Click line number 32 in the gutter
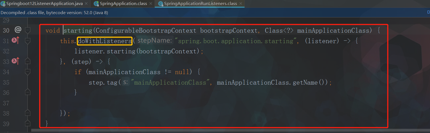This screenshot has width=430, height=133. pyautogui.click(x=6, y=51)
